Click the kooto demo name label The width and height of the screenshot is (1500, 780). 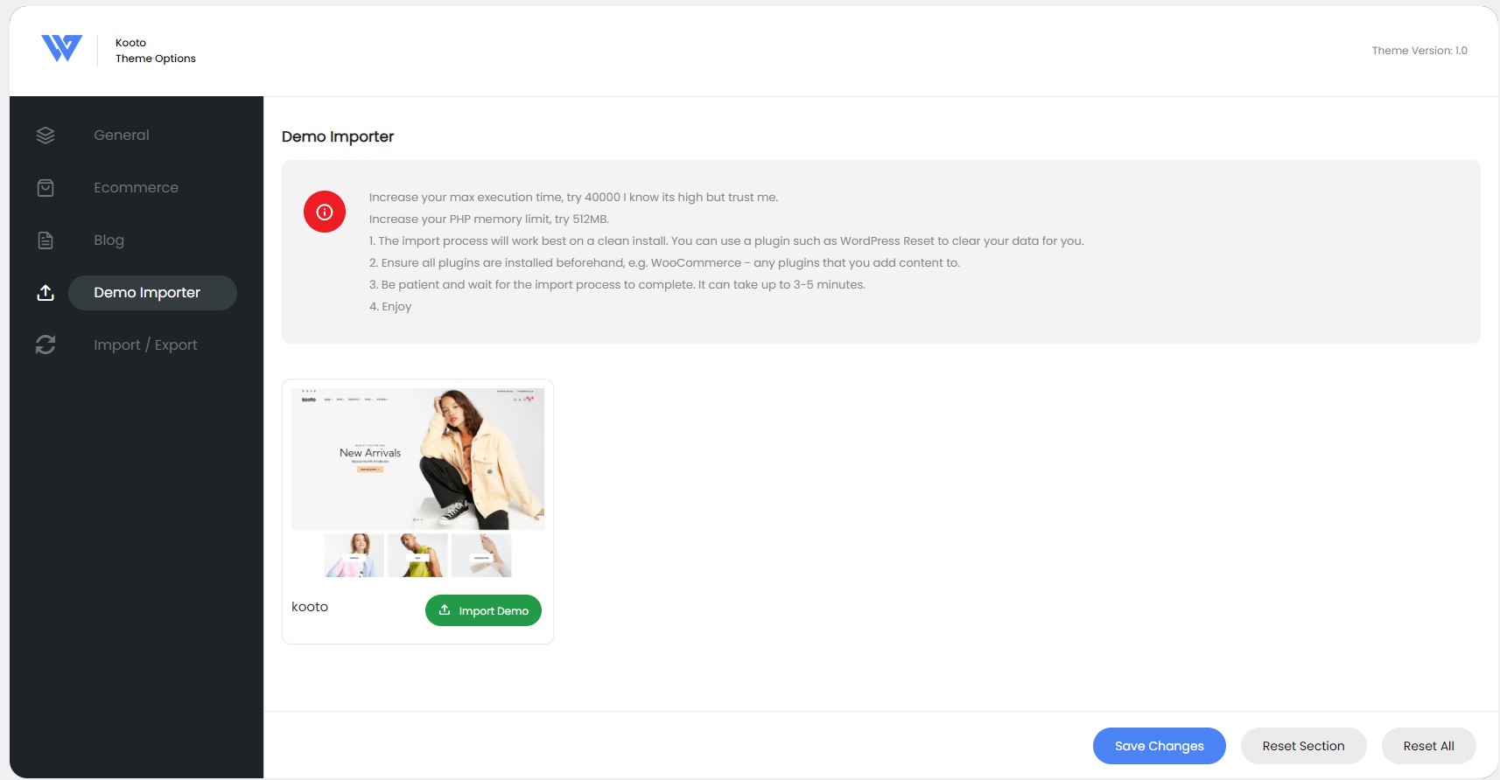[310, 607]
